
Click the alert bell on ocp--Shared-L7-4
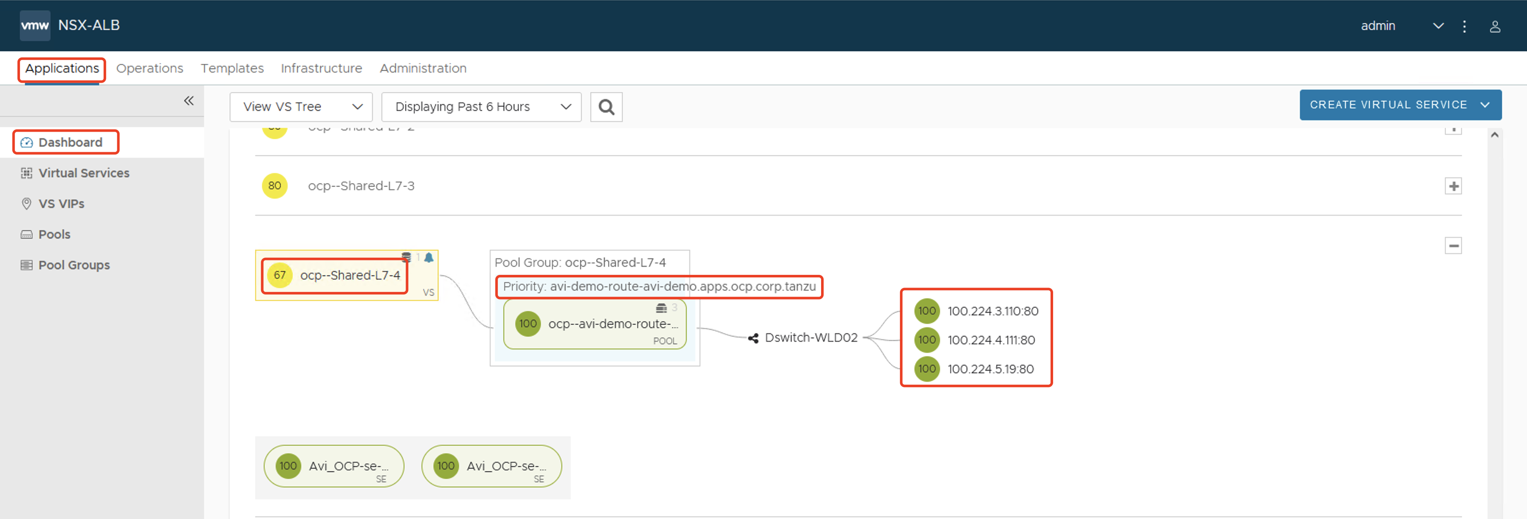[x=429, y=257]
